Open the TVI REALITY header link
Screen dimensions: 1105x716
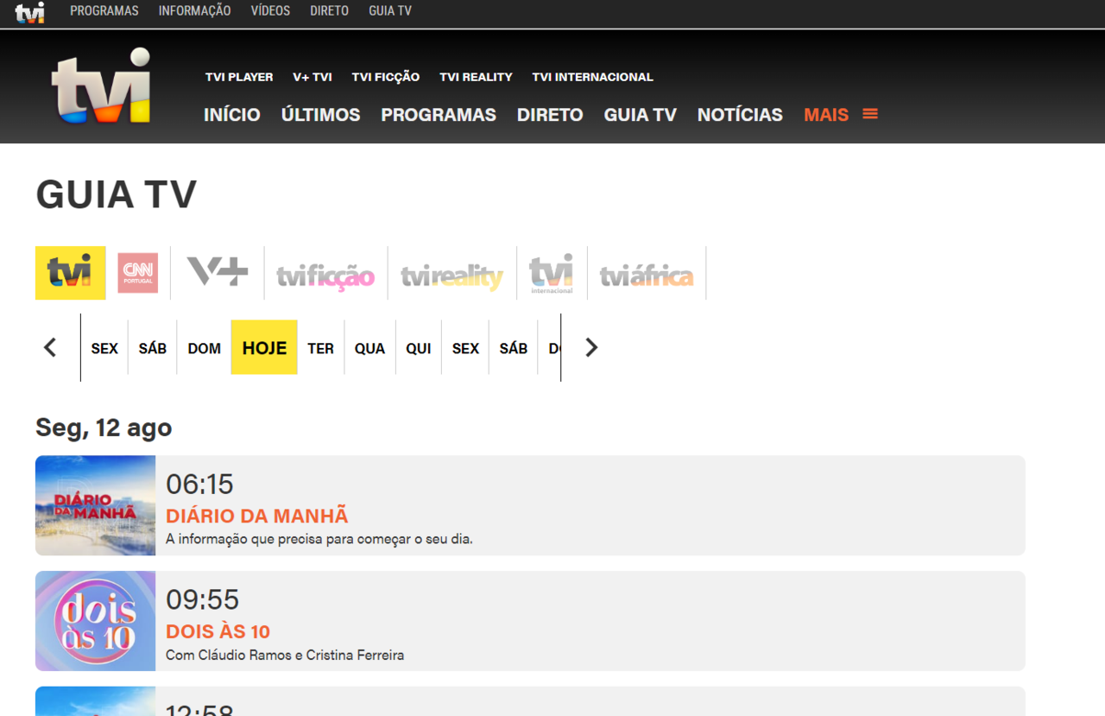pos(476,77)
